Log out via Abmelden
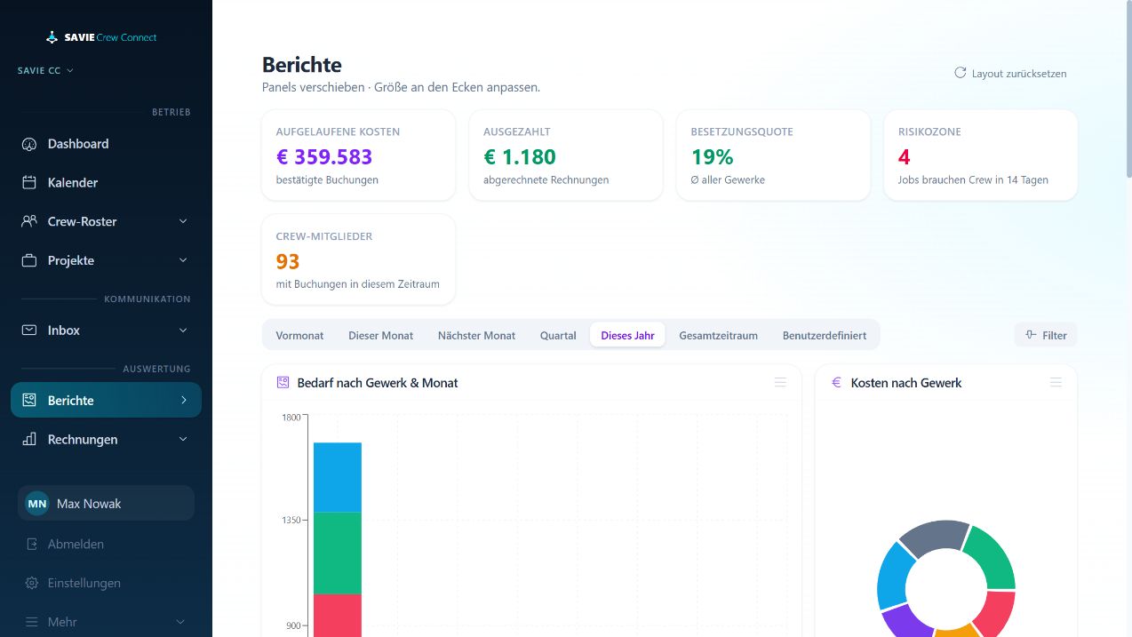 point(106,544)
